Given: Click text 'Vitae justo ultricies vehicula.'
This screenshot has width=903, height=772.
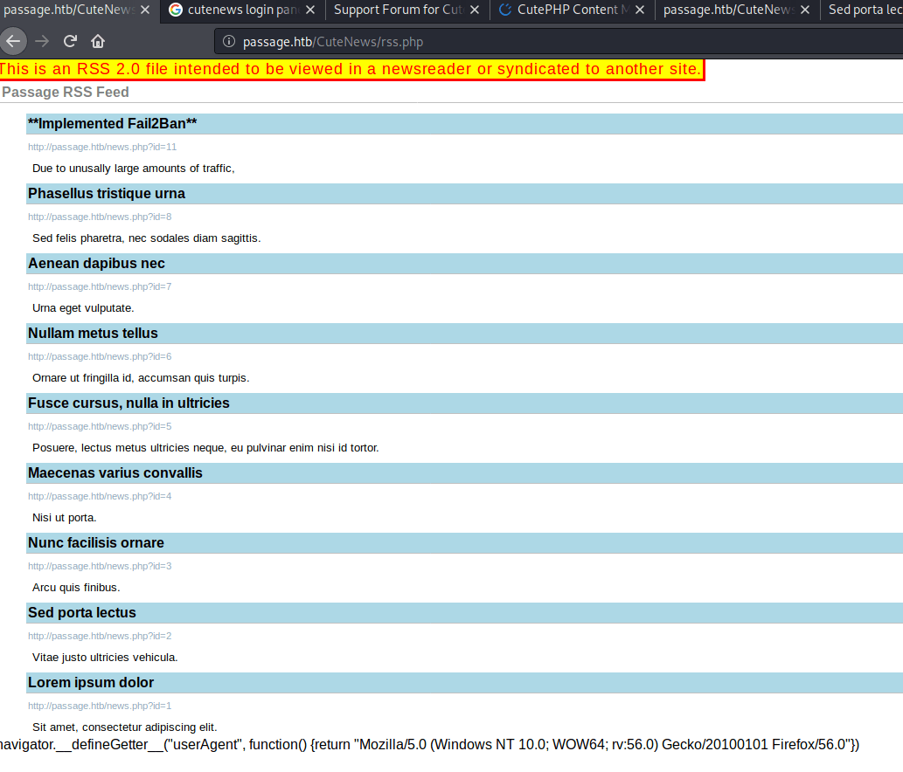Looking at the screenshot, I should point(105,658).
